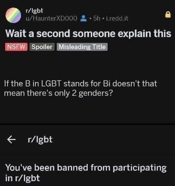Open the r/lgbt subreddit link at top

pyautogui.click(x=34, y=11)
